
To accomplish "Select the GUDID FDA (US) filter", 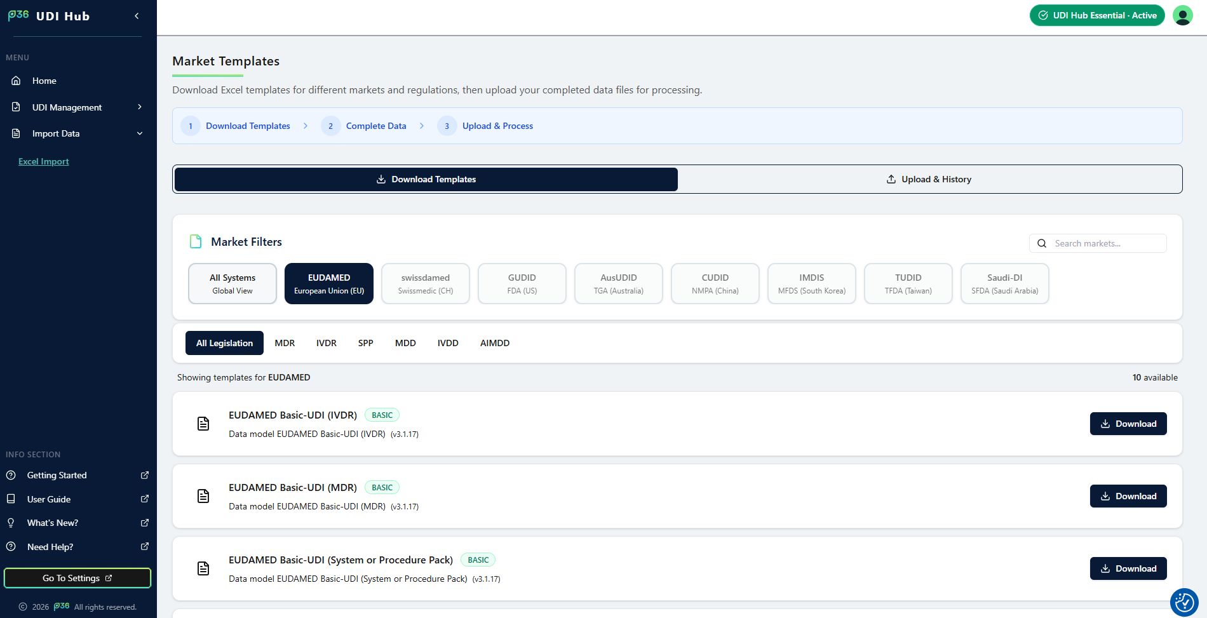I will 522,284.
